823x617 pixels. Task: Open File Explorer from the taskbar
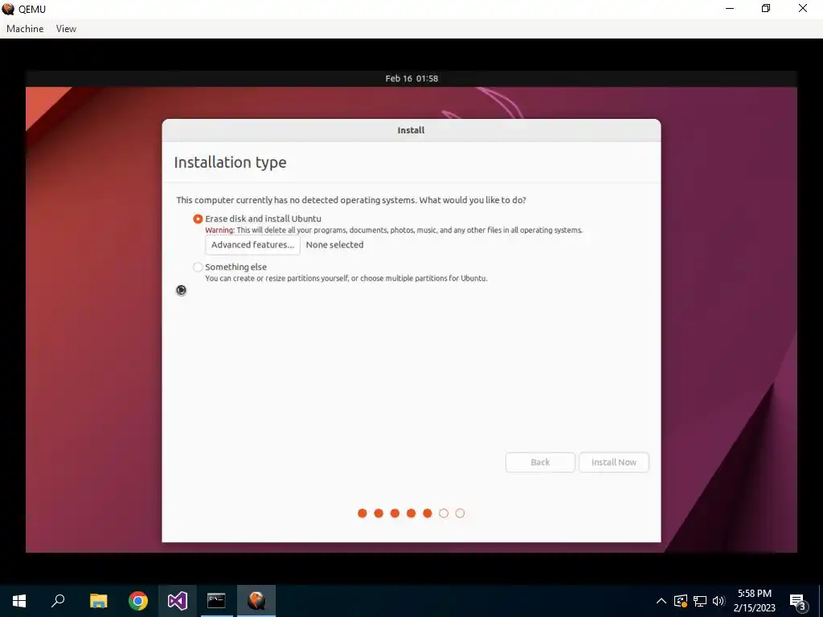(x=98, y=601)
